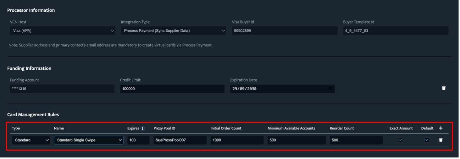Remove the Standard Single Swipe card rule
The width and height of the screenshot is (460, 159).
[x=441, y=140]
